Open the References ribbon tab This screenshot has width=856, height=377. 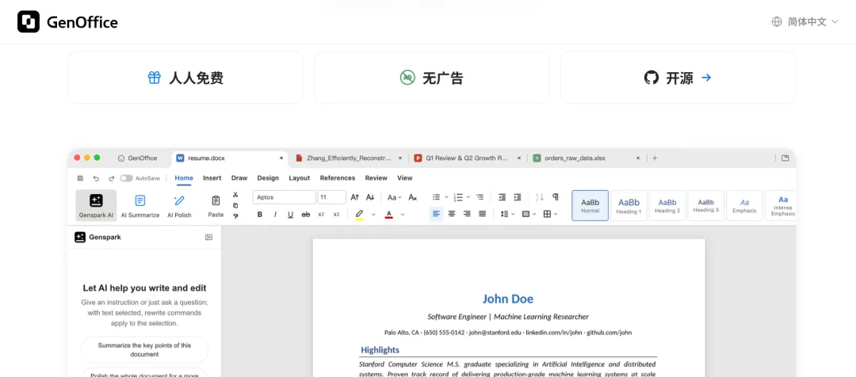[x=338, y=178]
